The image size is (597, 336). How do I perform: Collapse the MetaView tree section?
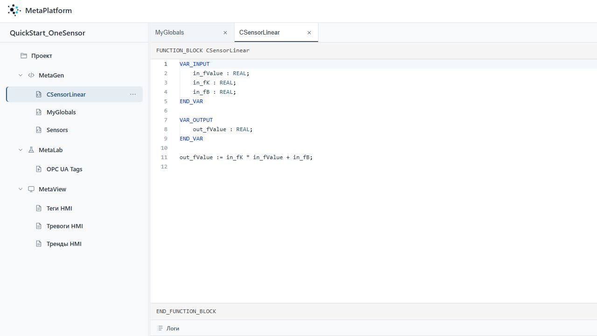pos(21,189)
